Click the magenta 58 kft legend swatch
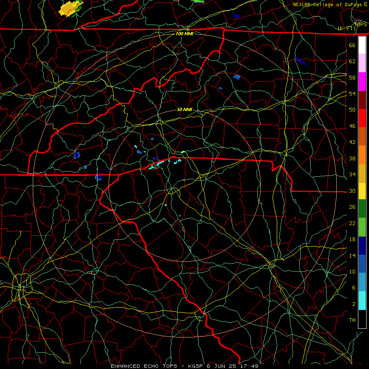This screenshot has width=369, height=369. point(362,82)
